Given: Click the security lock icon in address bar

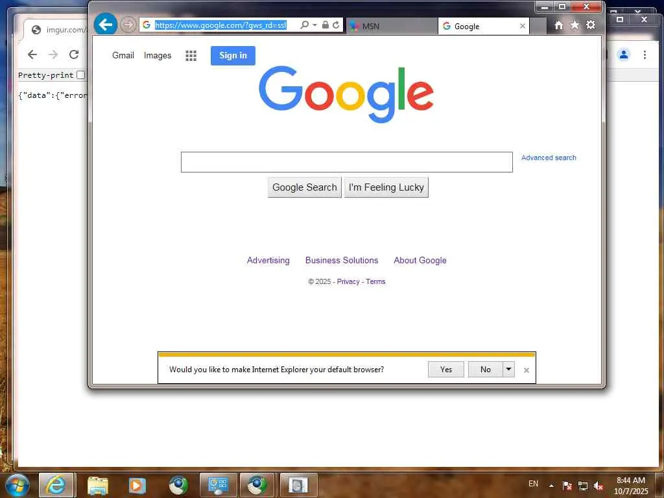Looking at the screenshot, I should (326, 25).
